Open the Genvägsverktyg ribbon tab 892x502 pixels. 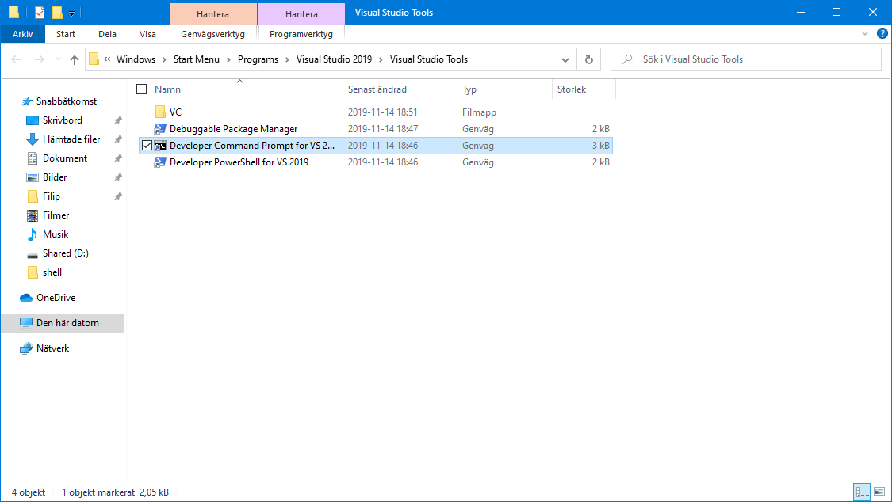[x=212, y=34]
